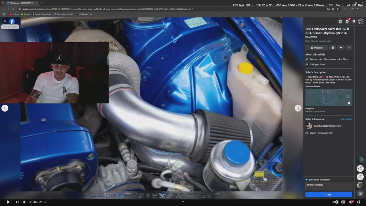Image resolution: width=366 pixels, height=206 pixels.
Task: Open video settings gear with 4K badge
Action: (x=351, y=202)
